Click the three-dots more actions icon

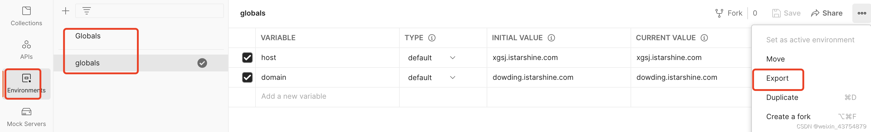pyautogui.click(x=862, y=13)
